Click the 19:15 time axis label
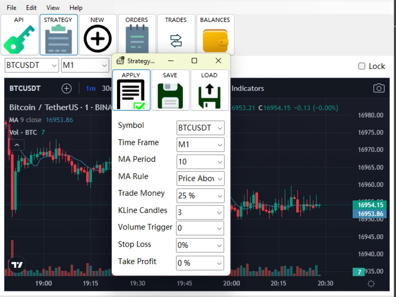The width and height of the screenshot is (396, 297). tap(90, 284)
